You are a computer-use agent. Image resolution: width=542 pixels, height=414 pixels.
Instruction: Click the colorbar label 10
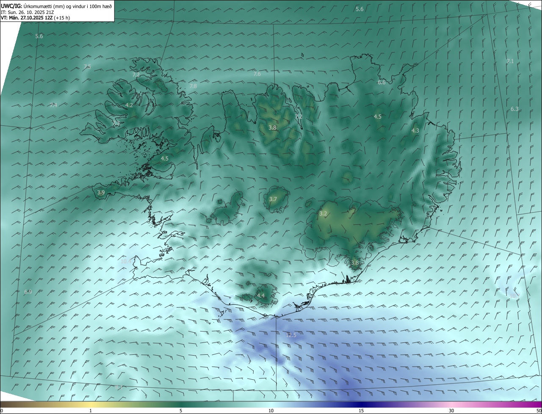point(271,411)
